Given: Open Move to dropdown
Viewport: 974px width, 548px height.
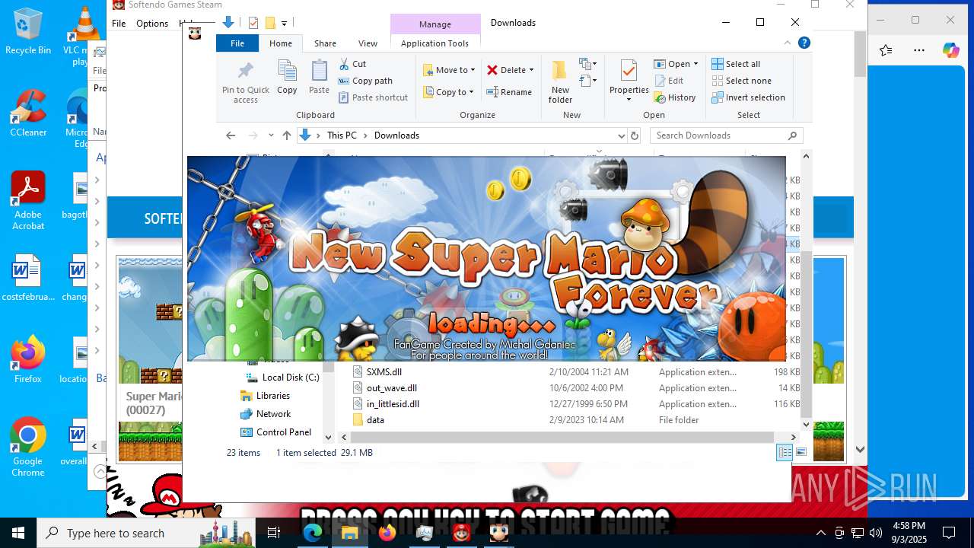Looking at the screenshot, I should [x=449, y=70].
